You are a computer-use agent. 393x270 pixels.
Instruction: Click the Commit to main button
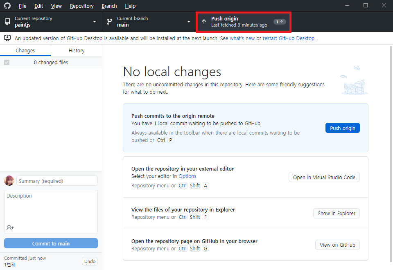(51, 243)
